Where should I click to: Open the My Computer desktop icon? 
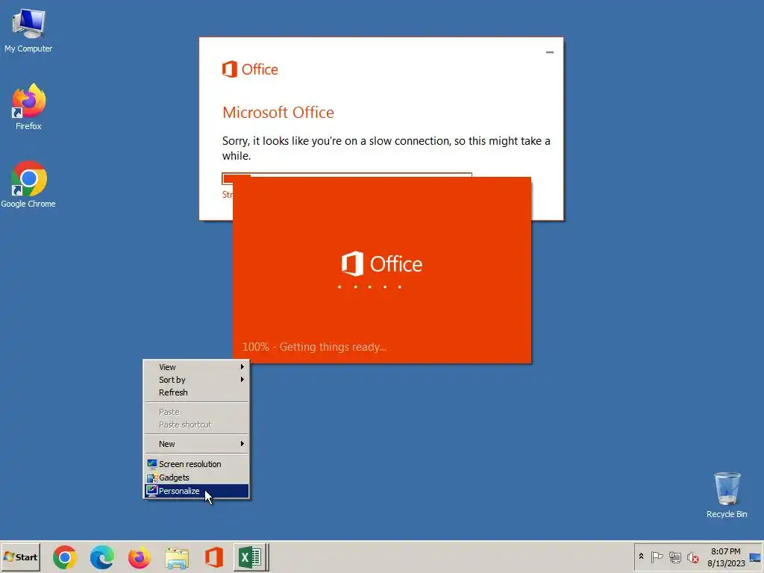click(28, 30)
